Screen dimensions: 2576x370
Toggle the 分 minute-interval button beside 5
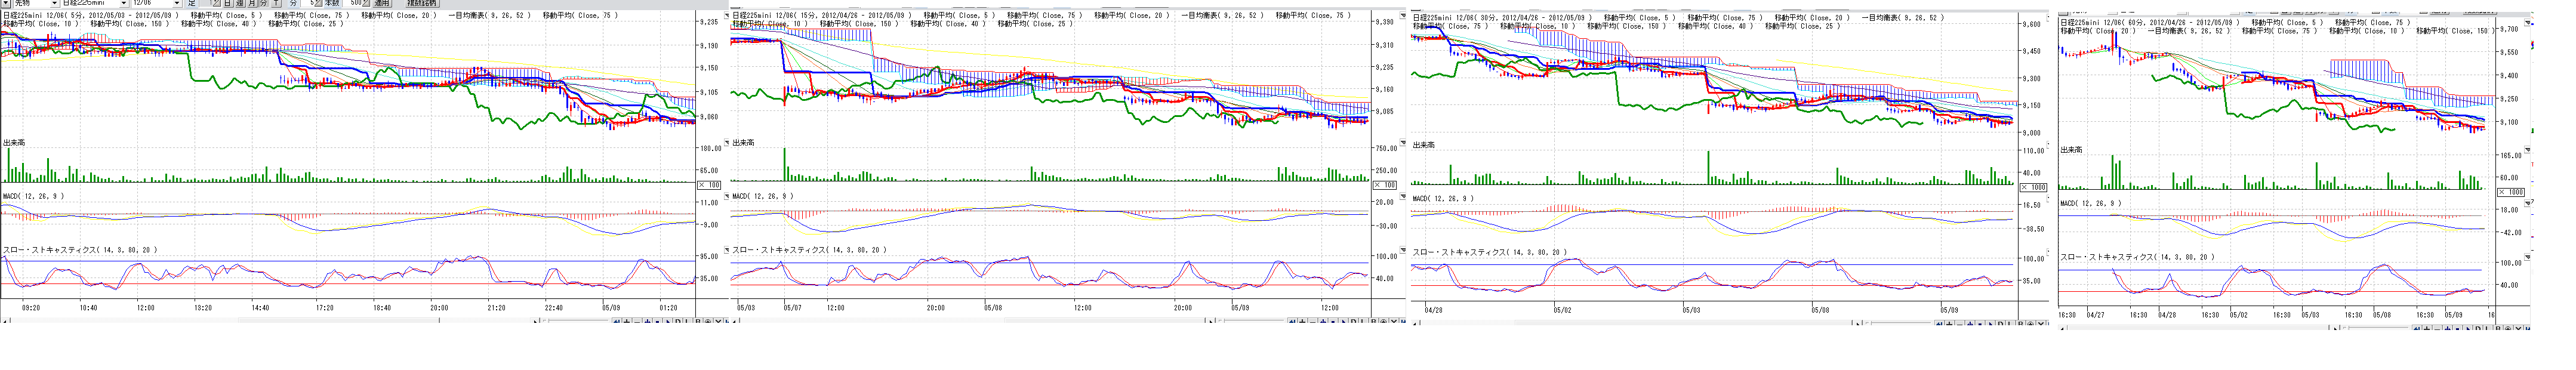[x=293, y=4]
